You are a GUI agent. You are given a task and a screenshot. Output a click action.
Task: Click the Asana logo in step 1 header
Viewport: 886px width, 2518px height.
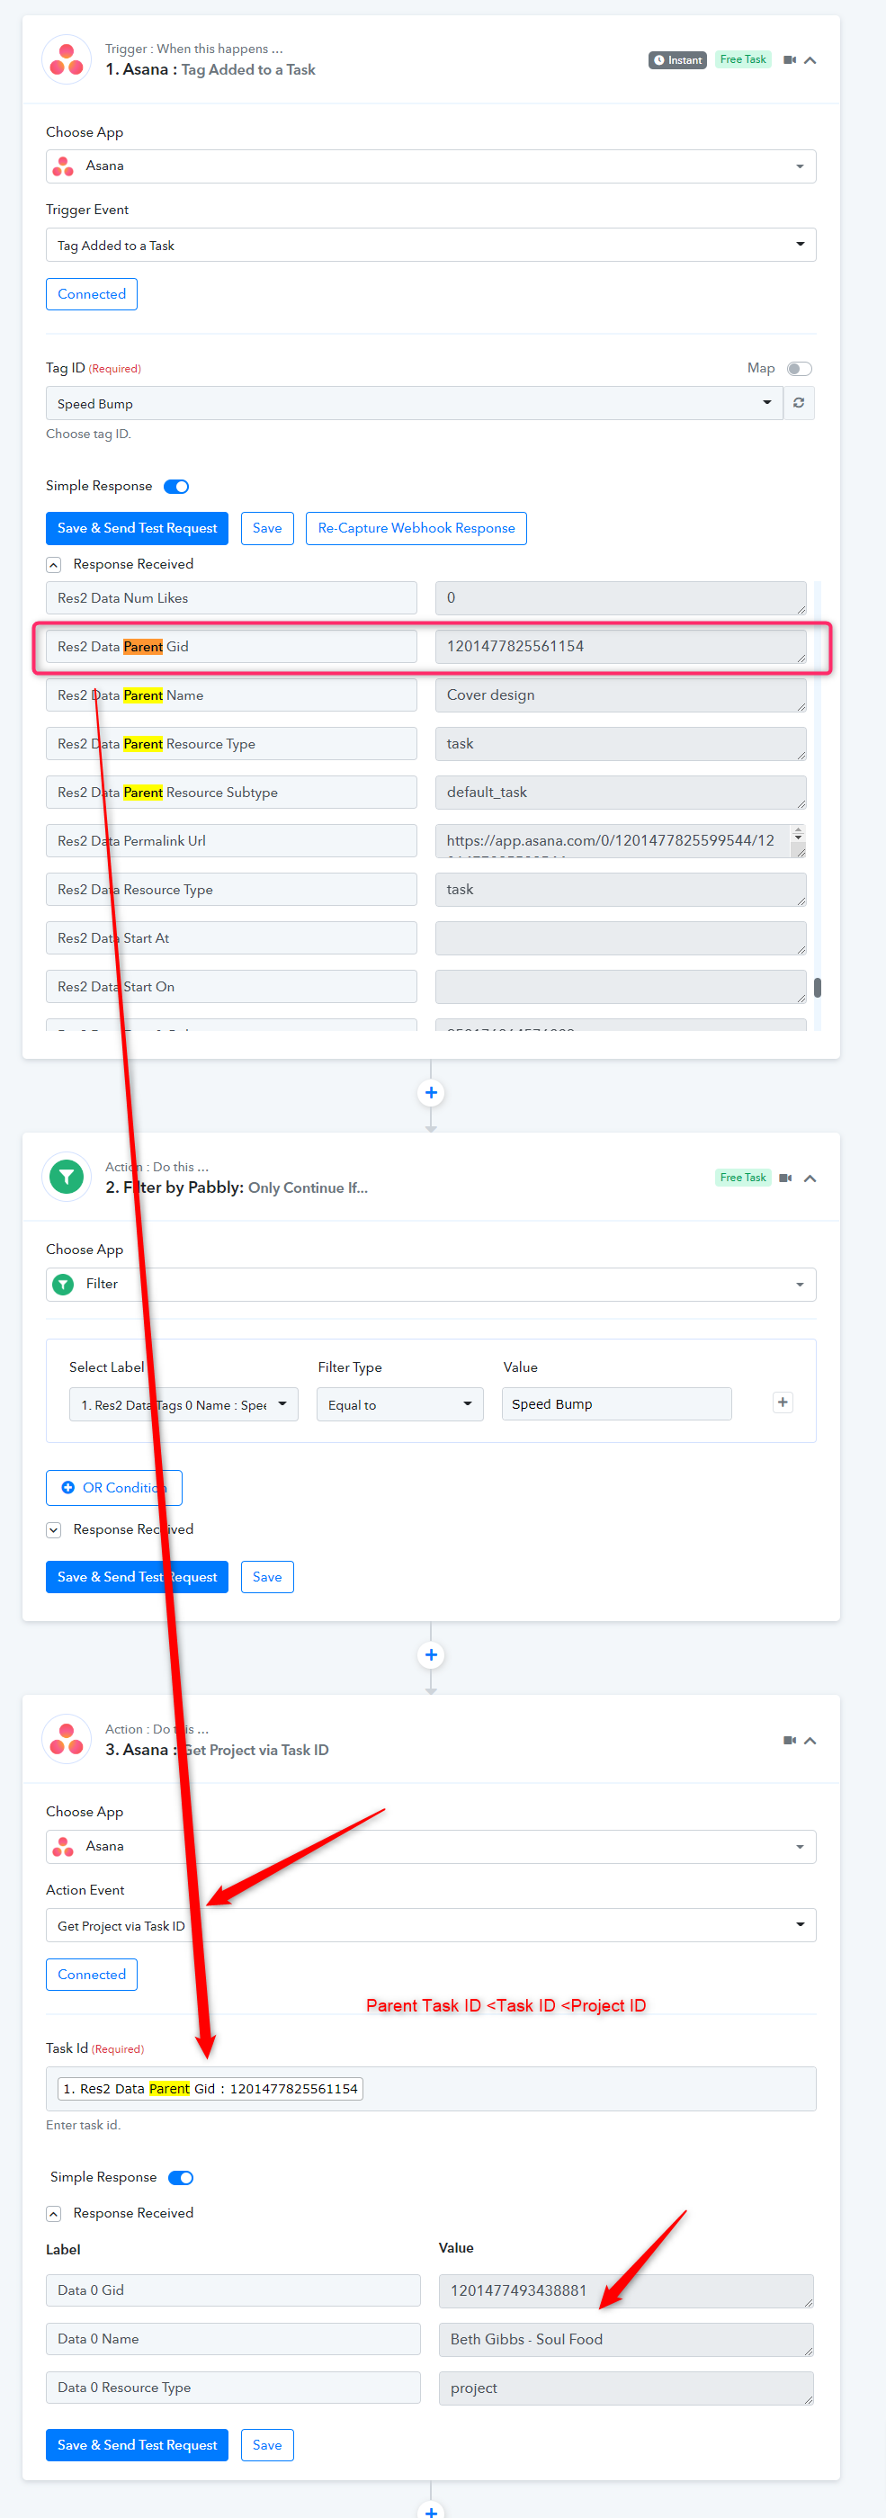pyautogui.click(x=67, y=59)
